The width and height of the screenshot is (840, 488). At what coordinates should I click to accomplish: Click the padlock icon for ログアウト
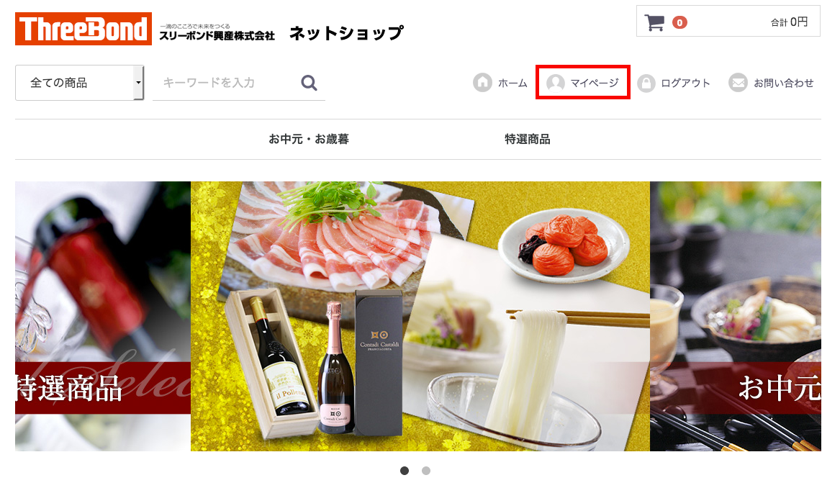point(646,83)
